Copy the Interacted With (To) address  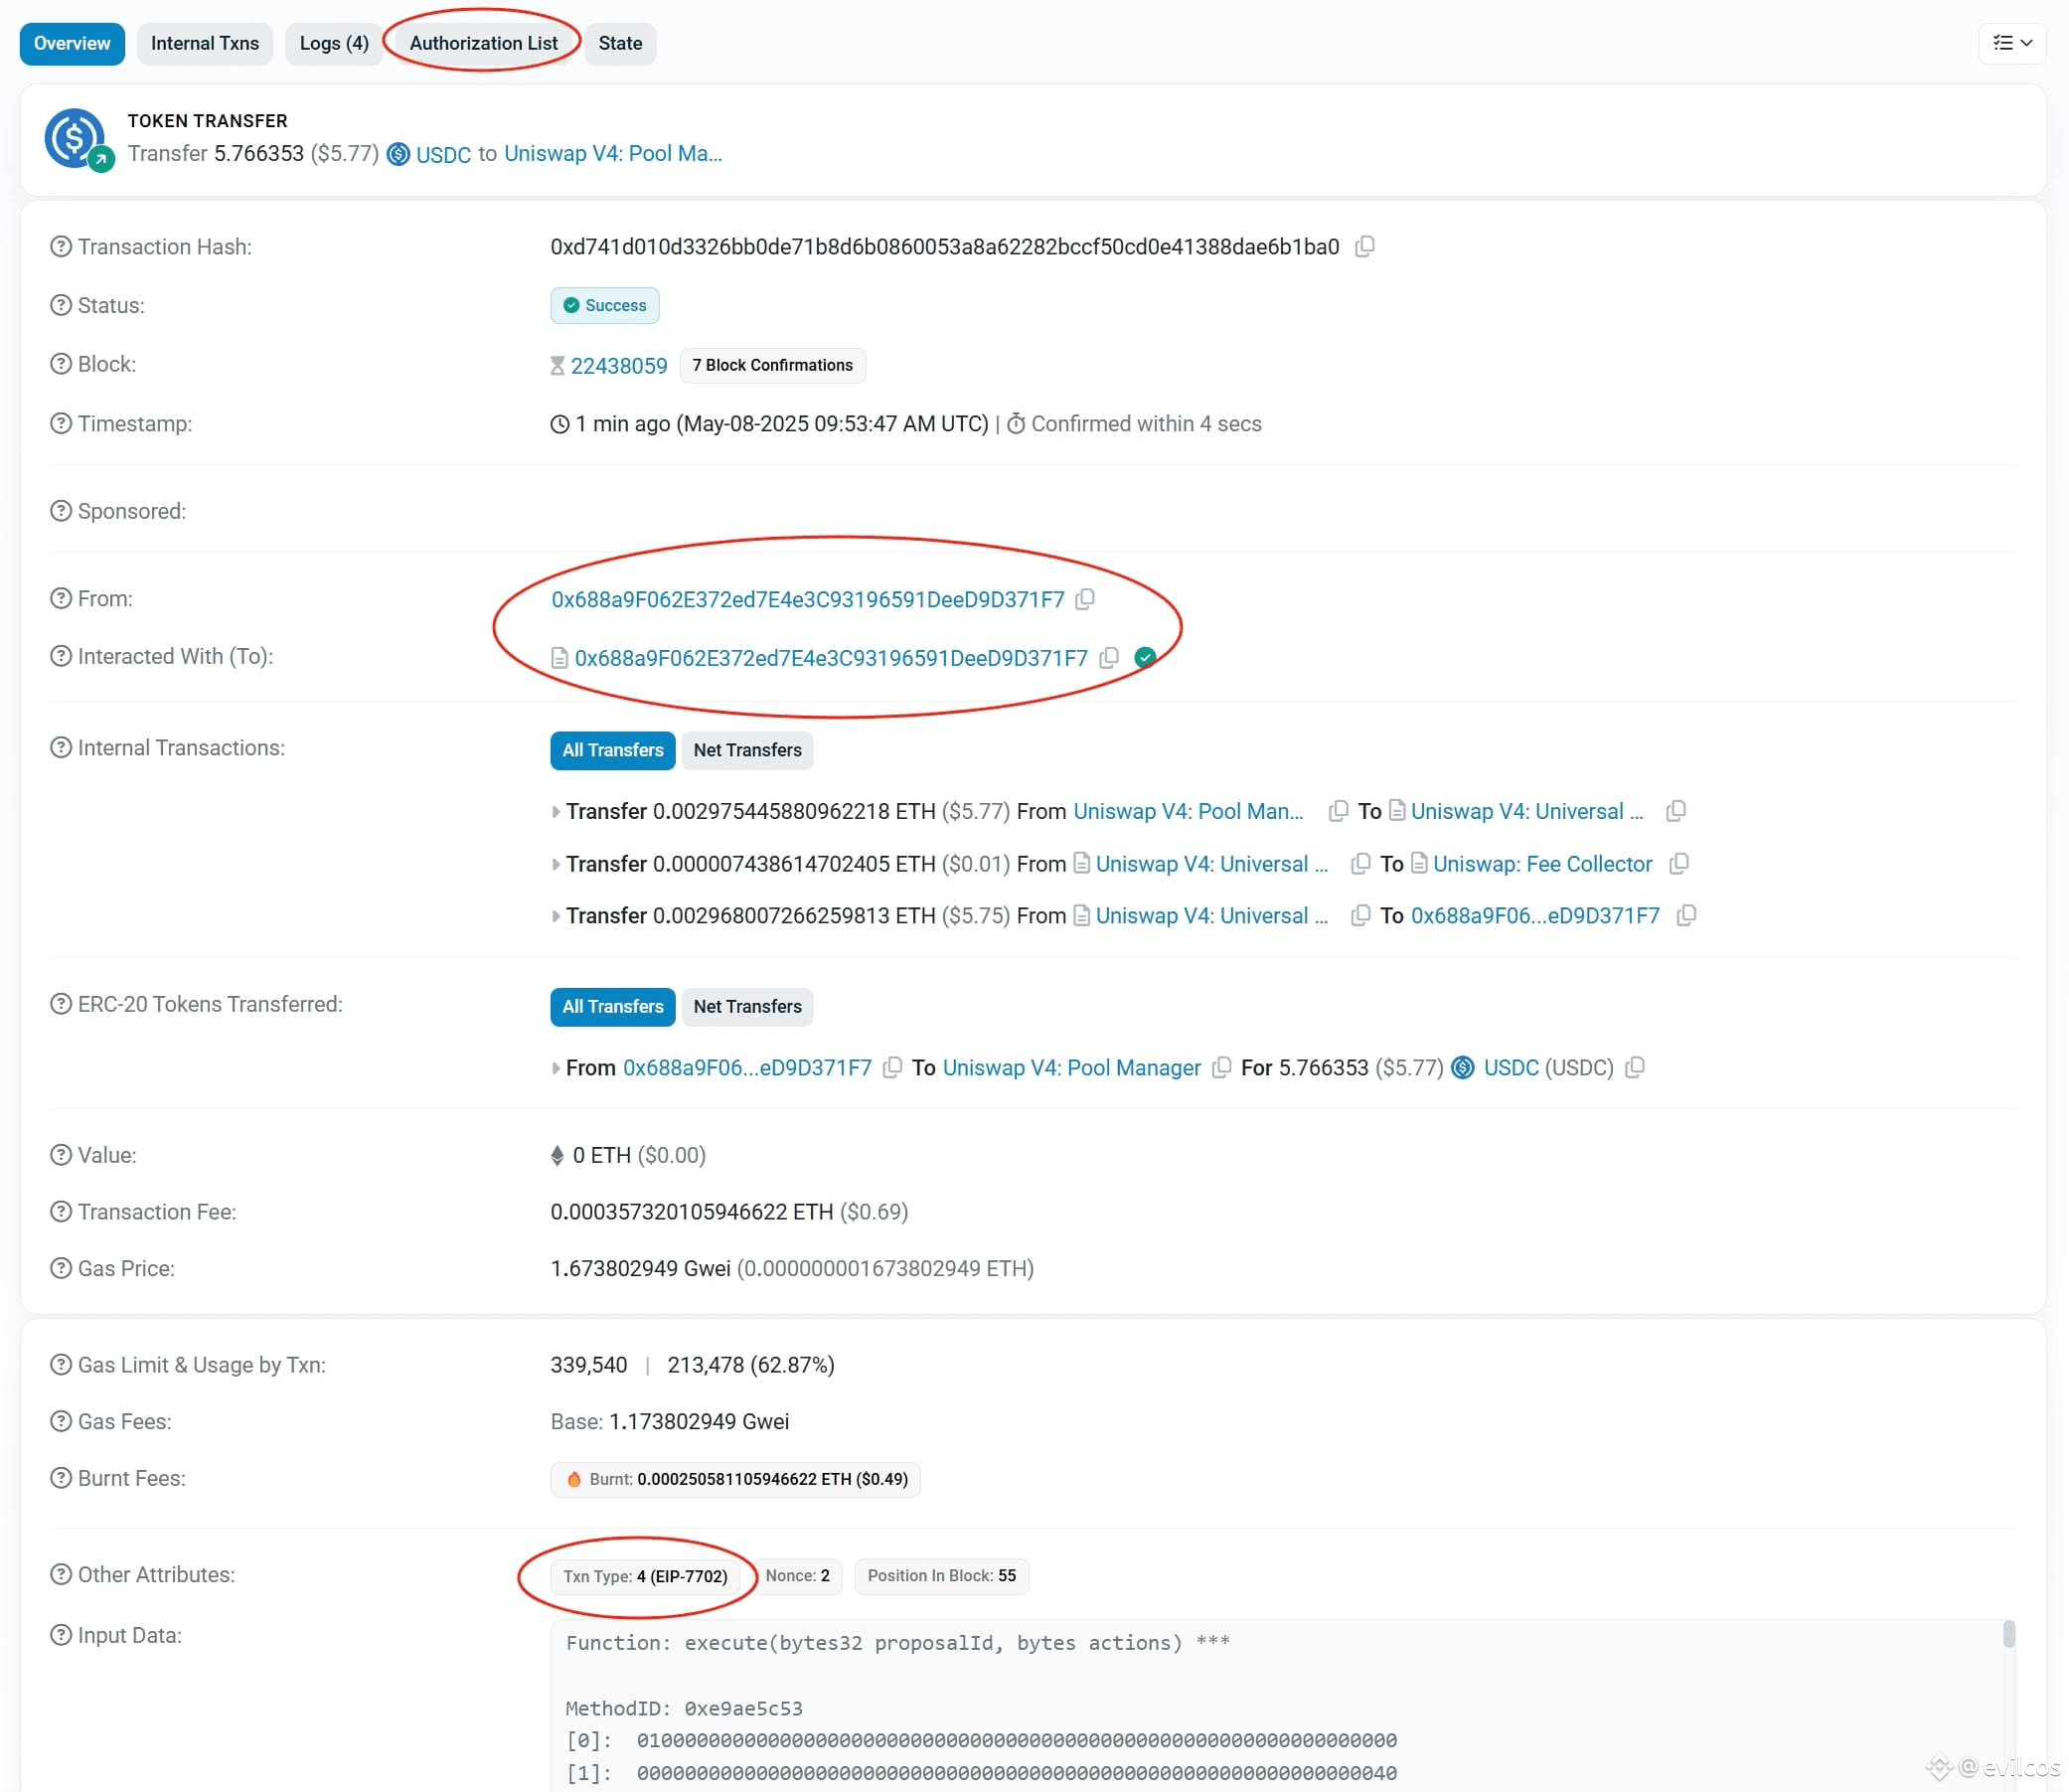coord(1109,658)
